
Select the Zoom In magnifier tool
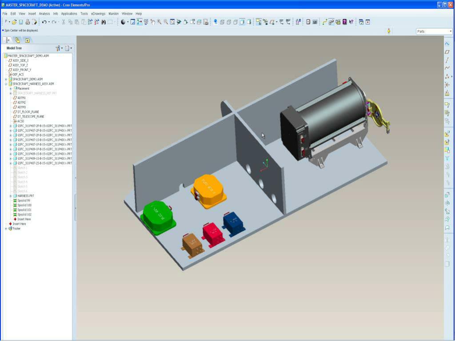pos(159,22)
